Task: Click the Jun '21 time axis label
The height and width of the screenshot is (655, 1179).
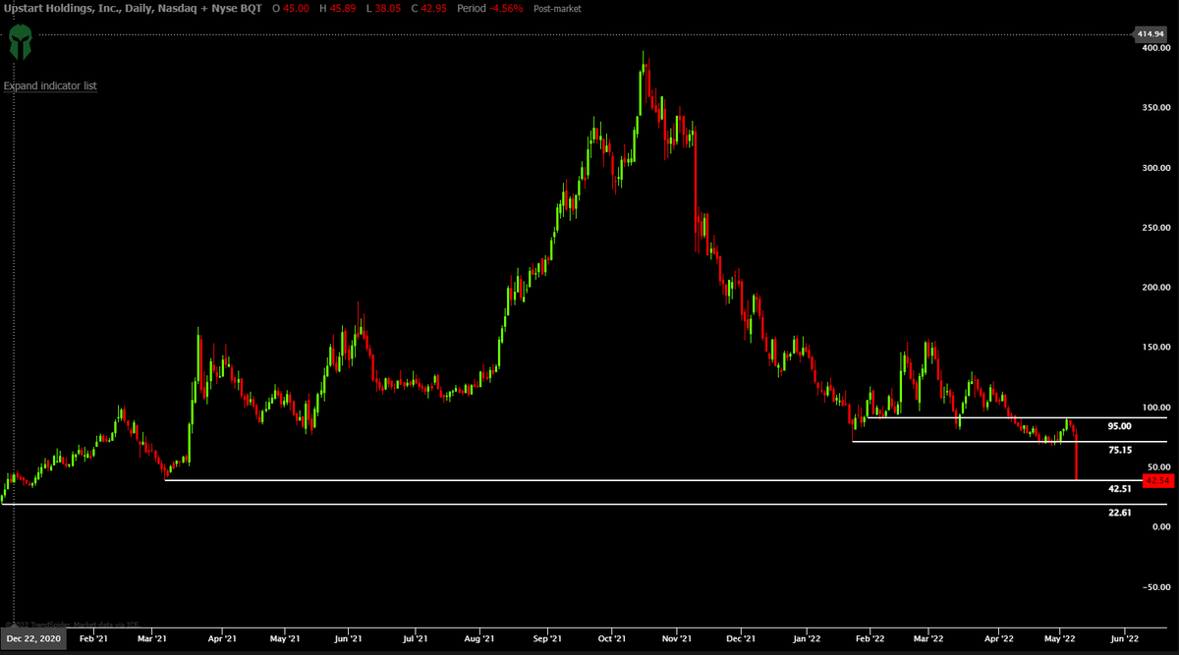Action: point(349,637)
